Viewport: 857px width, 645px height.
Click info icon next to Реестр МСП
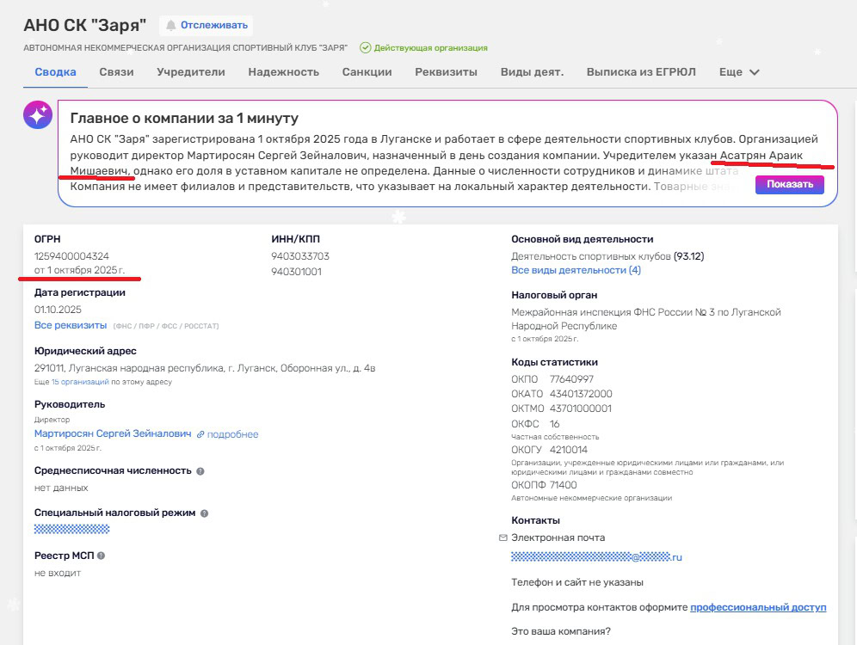[101, 556]
